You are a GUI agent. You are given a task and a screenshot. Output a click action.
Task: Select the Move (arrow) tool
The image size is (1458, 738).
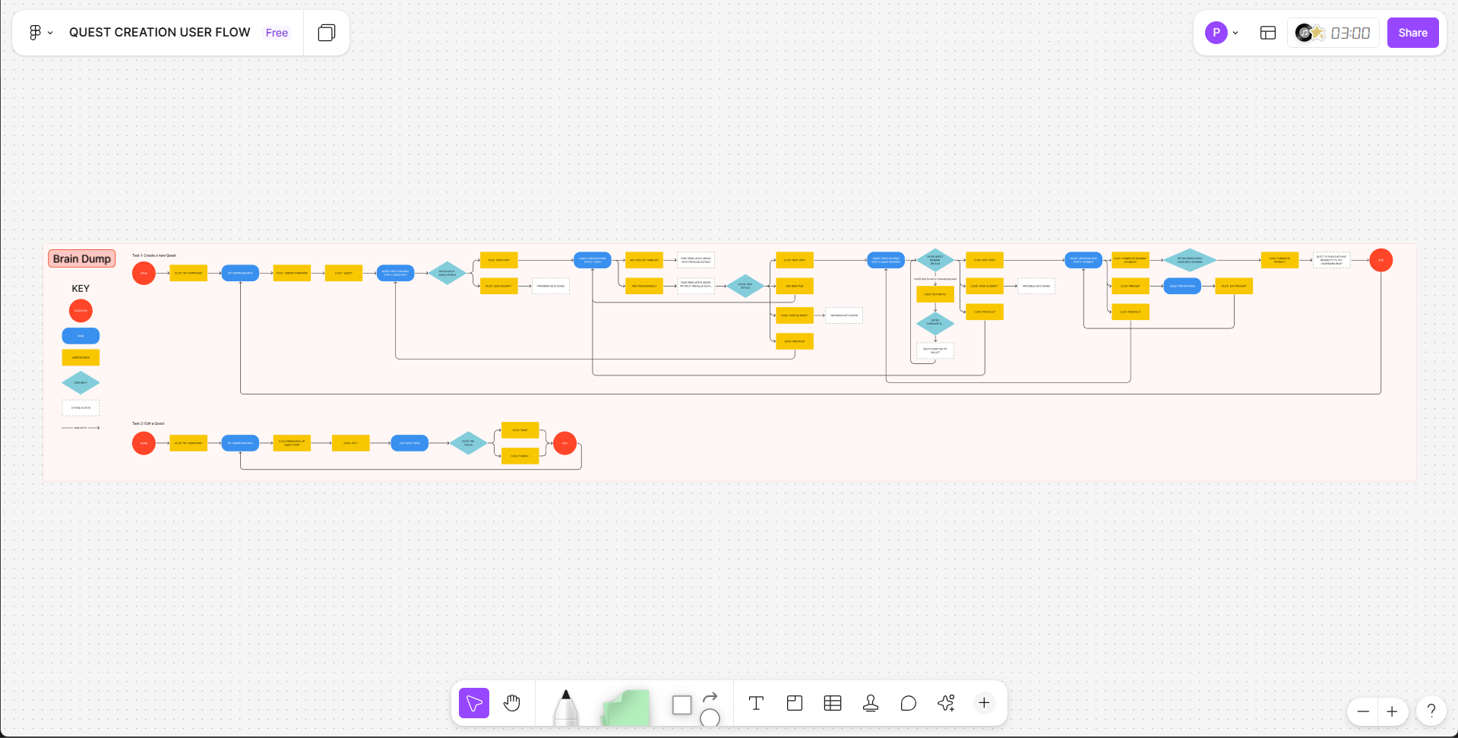(x=474, y=703)
